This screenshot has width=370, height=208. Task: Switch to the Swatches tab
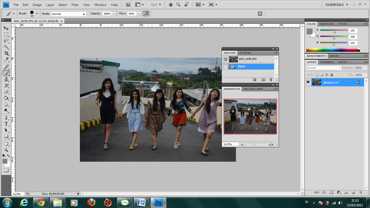(326, 24)
